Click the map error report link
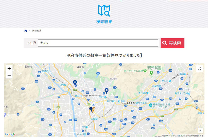This screenshot has width=208, height=140. pyautogui.click(x=195, y=136)
